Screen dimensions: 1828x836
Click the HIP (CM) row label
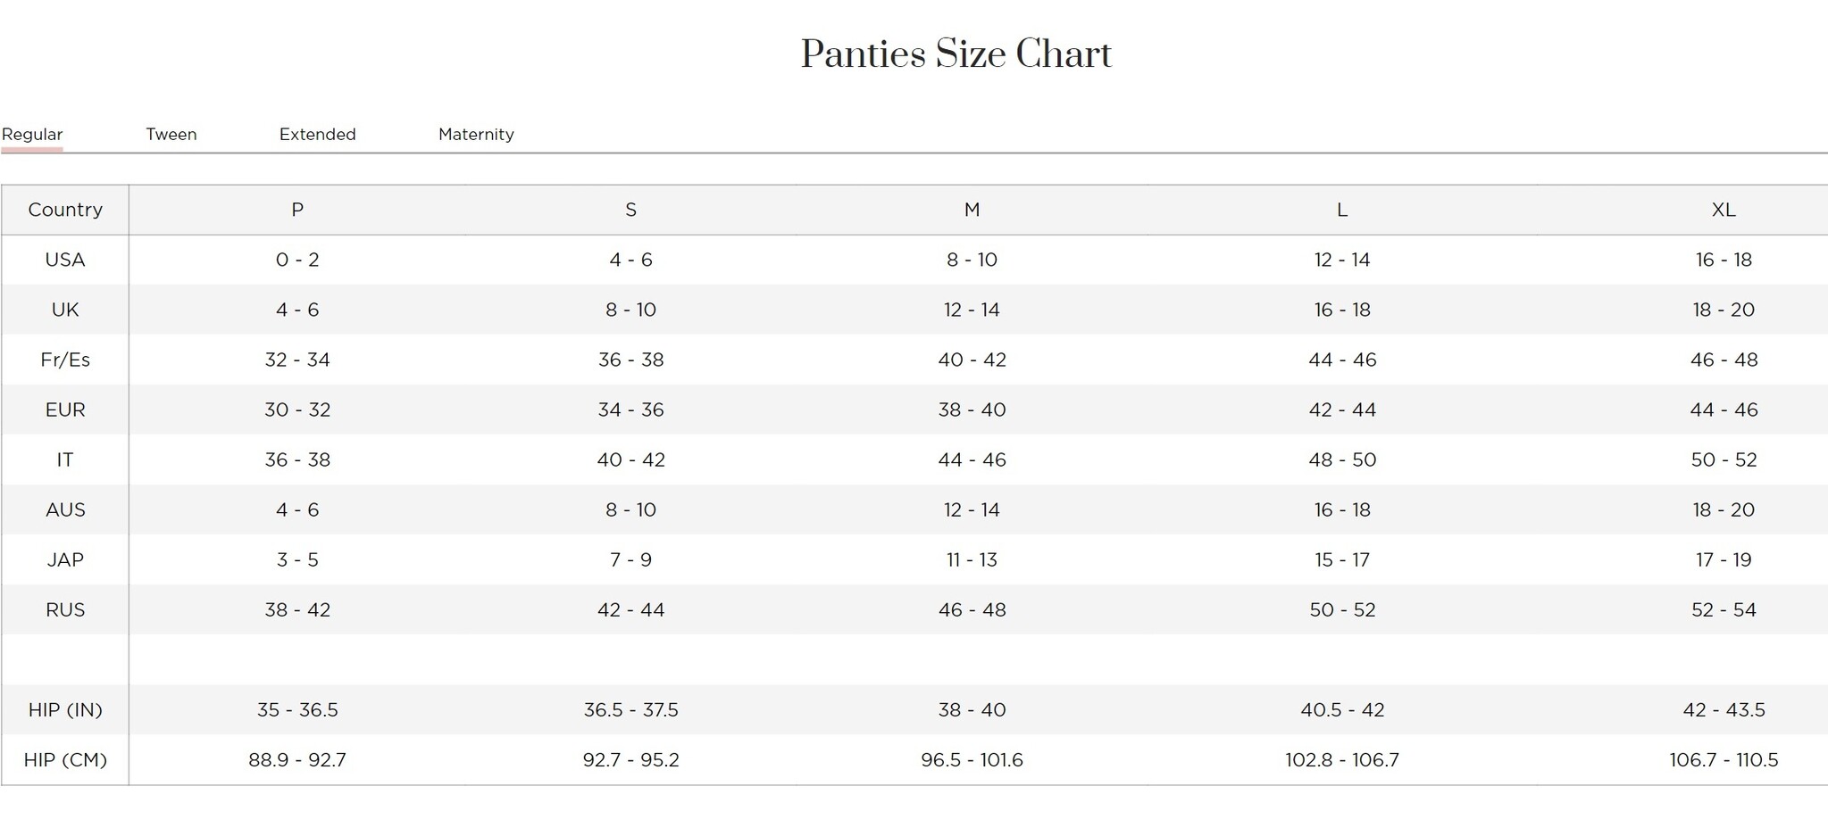[65, 760]
